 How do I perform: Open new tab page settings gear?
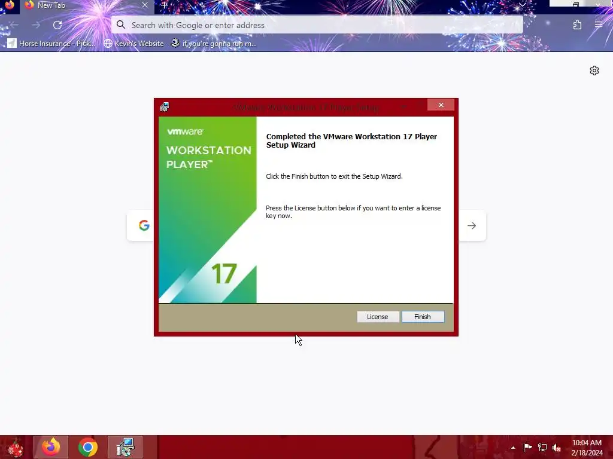(x=594, y=71)
